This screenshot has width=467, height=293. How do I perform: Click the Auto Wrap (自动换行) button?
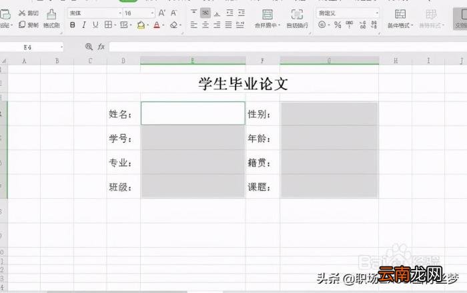tap(298, 19)
